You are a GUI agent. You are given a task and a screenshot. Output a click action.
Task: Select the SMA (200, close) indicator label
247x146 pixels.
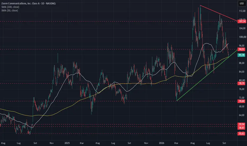(x=10, y=7)
